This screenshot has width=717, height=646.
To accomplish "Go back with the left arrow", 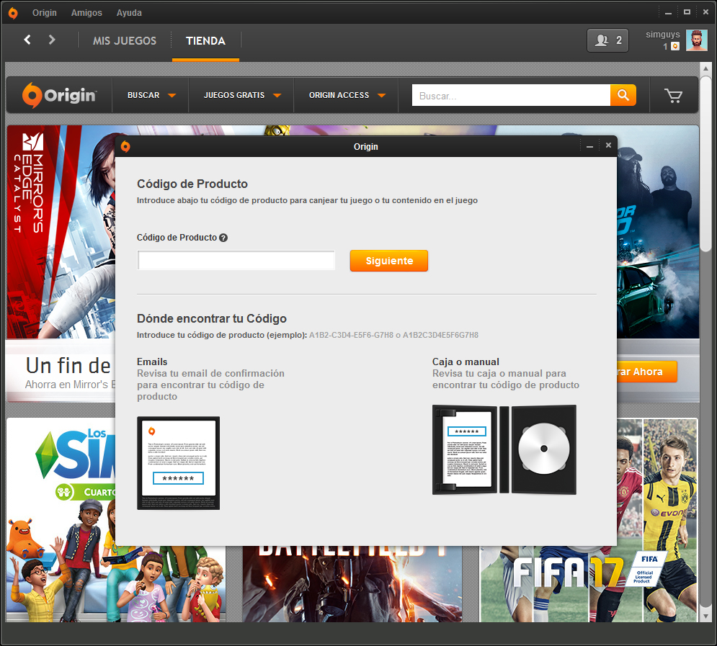I will tap(27, 40).
